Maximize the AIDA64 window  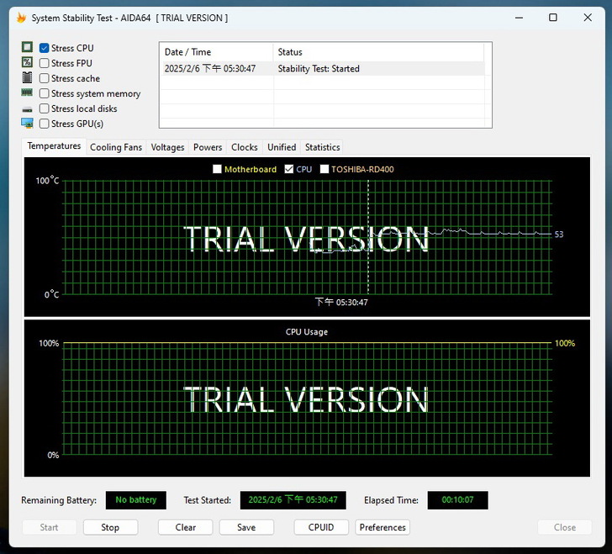[x=552, y=18]
